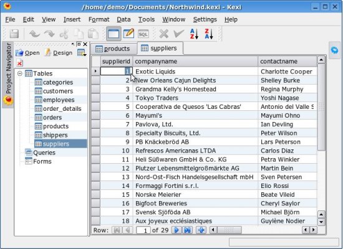Select the Forms node
The height and width of the screenshot is (249, 343).
coord(42,161)
